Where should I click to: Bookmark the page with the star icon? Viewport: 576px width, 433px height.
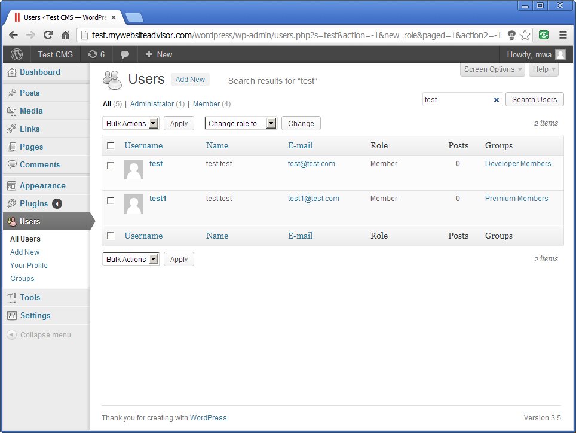(x=525, y=35)
